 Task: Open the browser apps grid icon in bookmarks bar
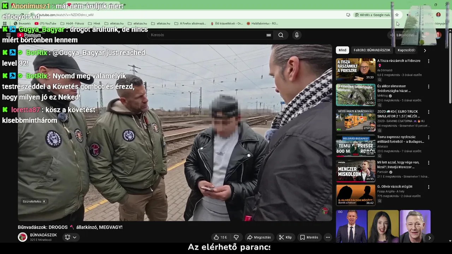coord(5,24)
